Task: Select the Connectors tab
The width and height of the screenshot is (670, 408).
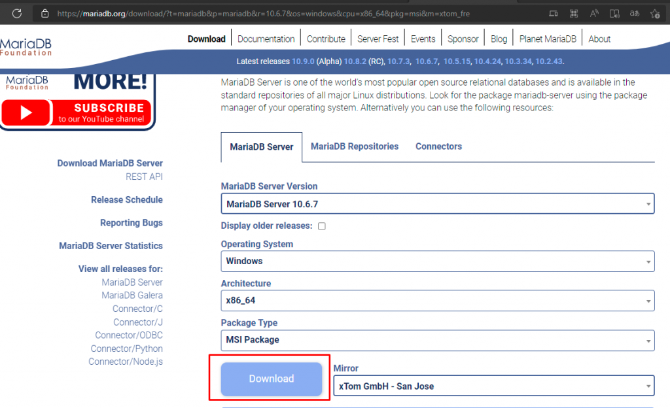Action: [438, 146]
